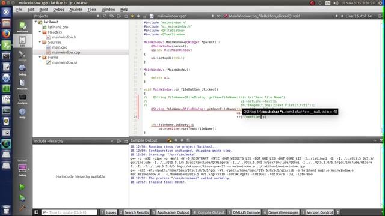Go back in editor navigation history
385x216 pixels.
point(132,16)
